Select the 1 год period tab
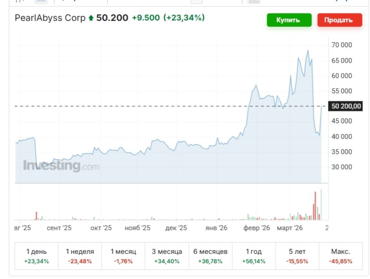Screen dimensions: 370x279 point(254,256)
